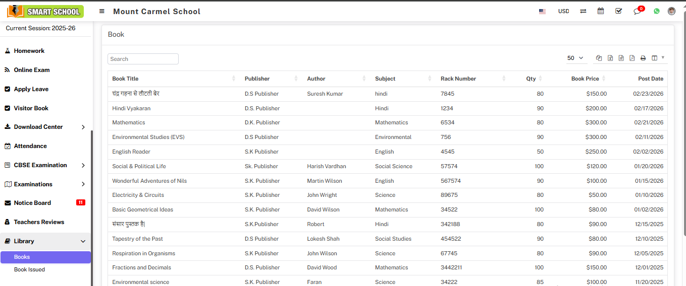Sort table by Book Price column
The width and height of the screenshot is (686, 286).
coord(586,79)
